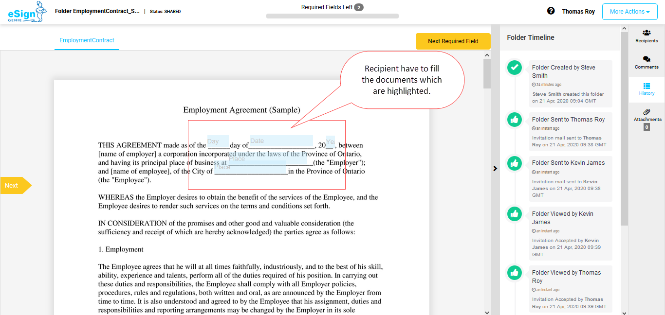This screenshot has width=665, height=315.
Task: Click thumbs-up icon for Folder Sent to Kevin James
Action: [x=515, y=163]
